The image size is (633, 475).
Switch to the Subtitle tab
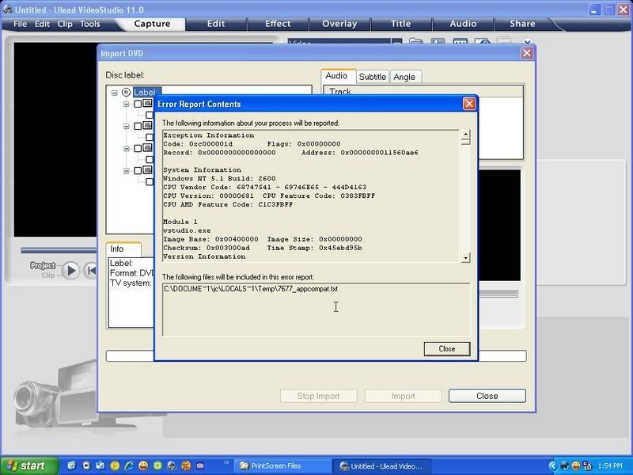[372, 77]
